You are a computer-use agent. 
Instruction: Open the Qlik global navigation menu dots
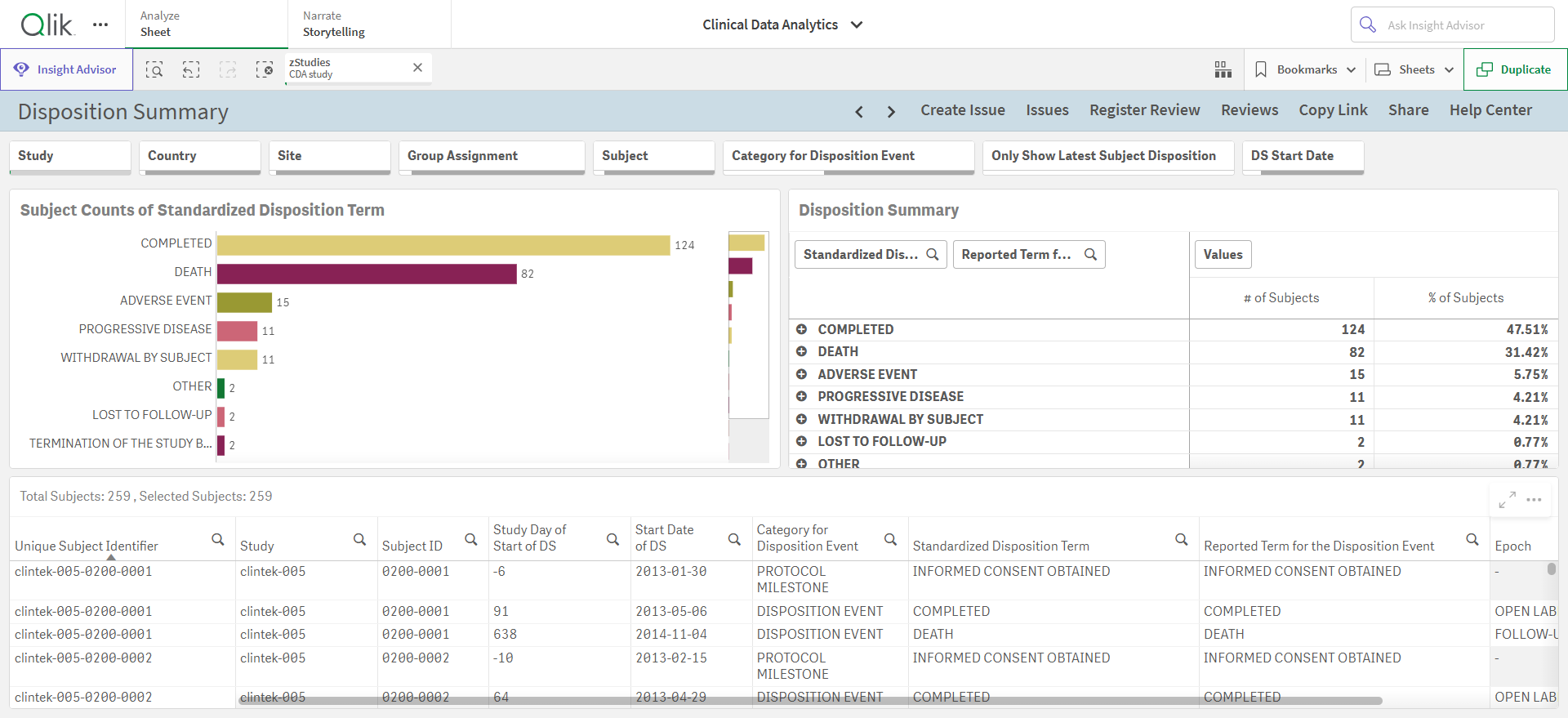coord(100,25)
